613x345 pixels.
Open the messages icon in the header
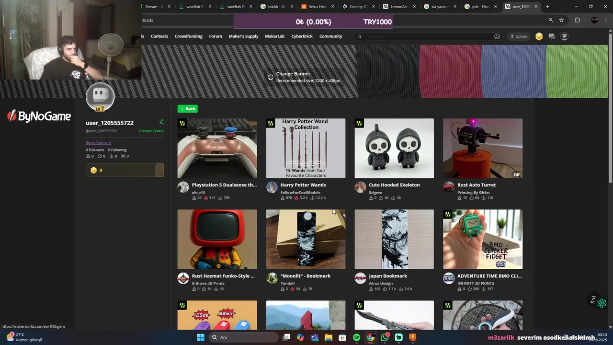[x=552, y=36]
